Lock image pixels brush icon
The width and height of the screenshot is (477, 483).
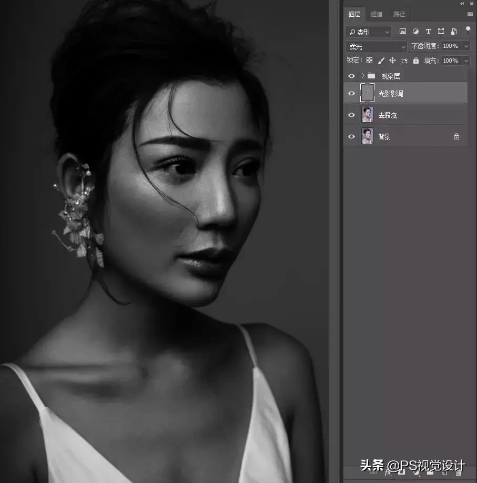(x=381, y=61)
